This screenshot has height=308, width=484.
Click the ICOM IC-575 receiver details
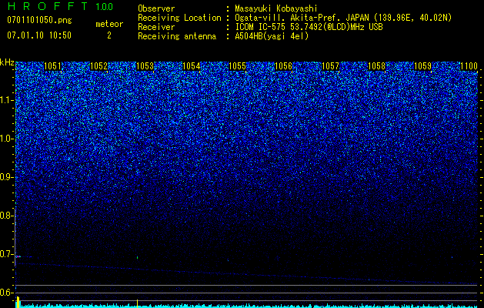click(309, 27)
